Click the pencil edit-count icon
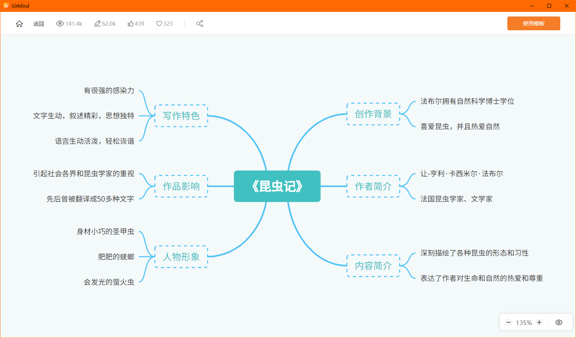Viewport: 576px width, 338px height. (x=97, y=23)
